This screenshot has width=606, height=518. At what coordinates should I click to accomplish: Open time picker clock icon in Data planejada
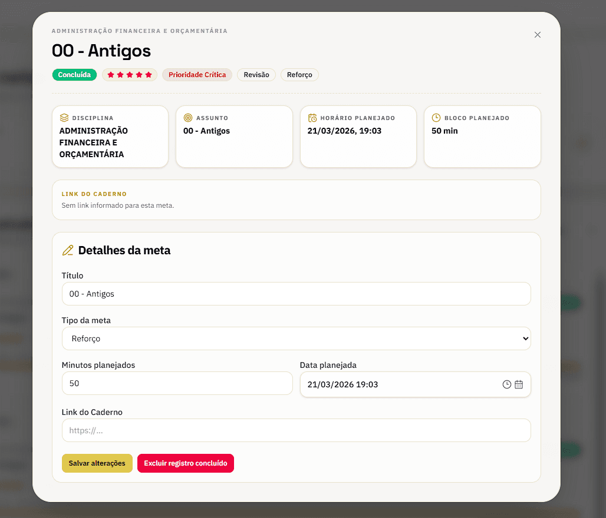pos(506,384)
